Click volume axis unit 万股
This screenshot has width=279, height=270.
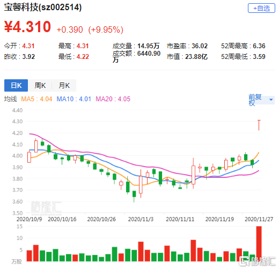17,261
